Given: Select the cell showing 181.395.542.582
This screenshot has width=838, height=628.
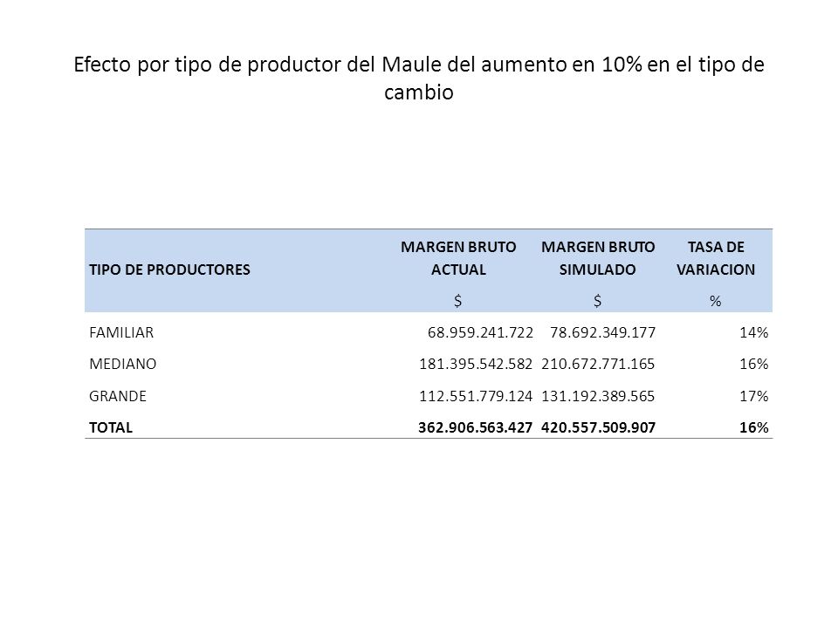Looking at the screenshot, I should pos(476,365).
